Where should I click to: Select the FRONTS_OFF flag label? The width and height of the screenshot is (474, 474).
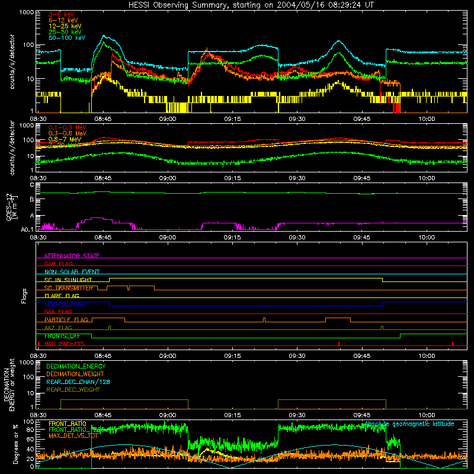63,336
